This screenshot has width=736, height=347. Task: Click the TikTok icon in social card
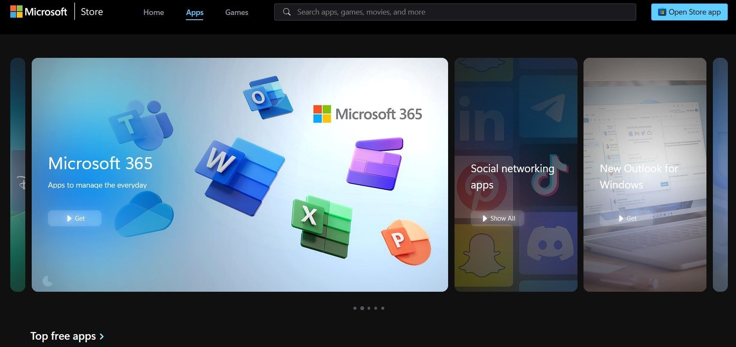point(549,176)
